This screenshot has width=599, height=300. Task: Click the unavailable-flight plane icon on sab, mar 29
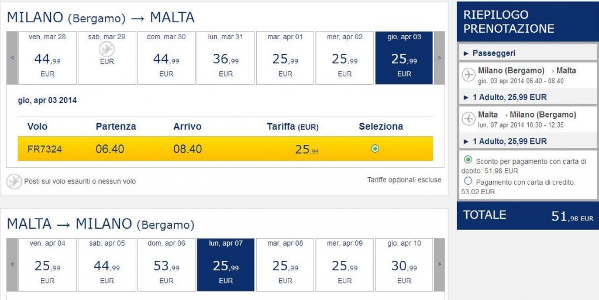(x=107, y=50)
